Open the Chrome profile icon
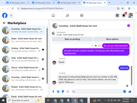Viewport: 137px width, 103px height. (x=129, y=9)
